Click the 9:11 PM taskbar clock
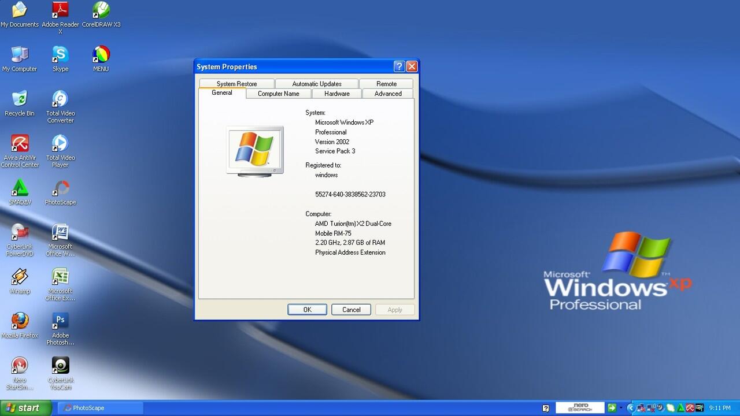This screenshot has height=416, width=740. pos(720,408)
